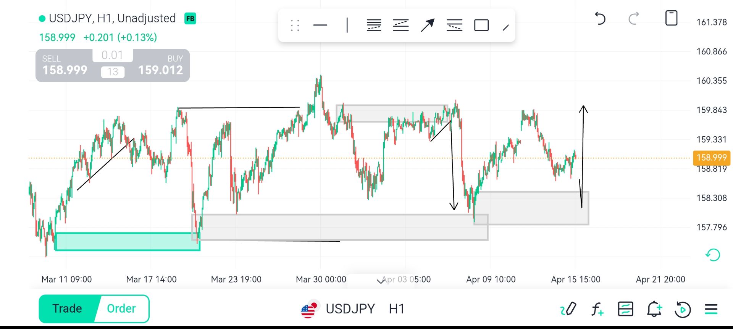The width and height of the screenshot is (733, 329).
Task: Open the add indicator function icon
Action: 597,309
